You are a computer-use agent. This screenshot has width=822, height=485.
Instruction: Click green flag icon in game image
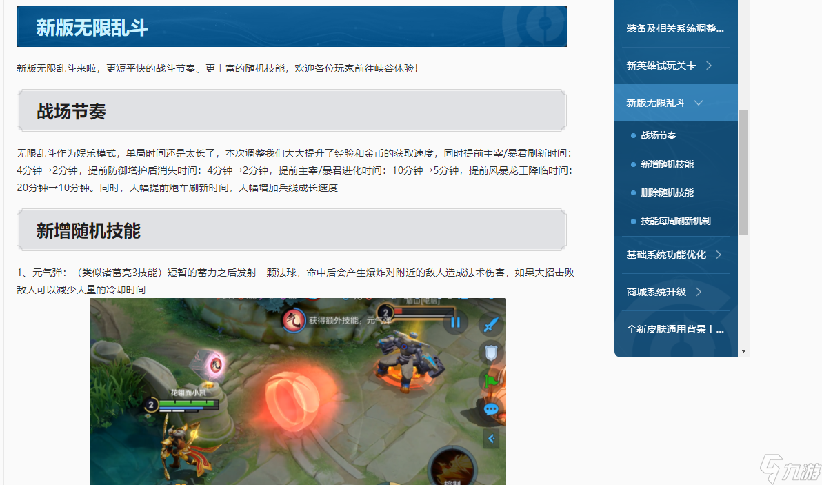tap(491, 382)
